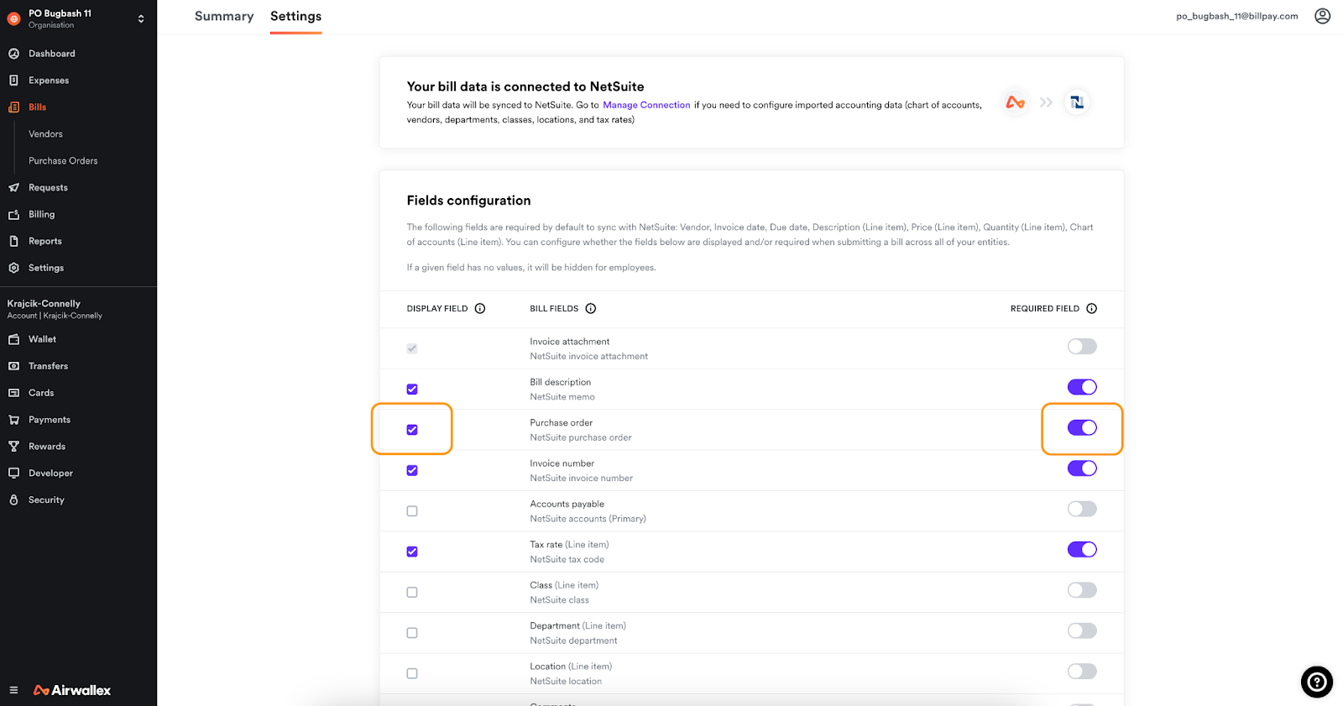The height and width of the screenshot is (706, 1343).
Task: Turn off required switch for Bill description
Action: (1082, 387)
